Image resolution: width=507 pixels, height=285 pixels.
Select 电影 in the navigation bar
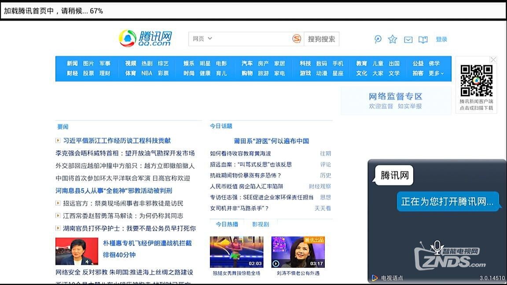coord(221,63)
